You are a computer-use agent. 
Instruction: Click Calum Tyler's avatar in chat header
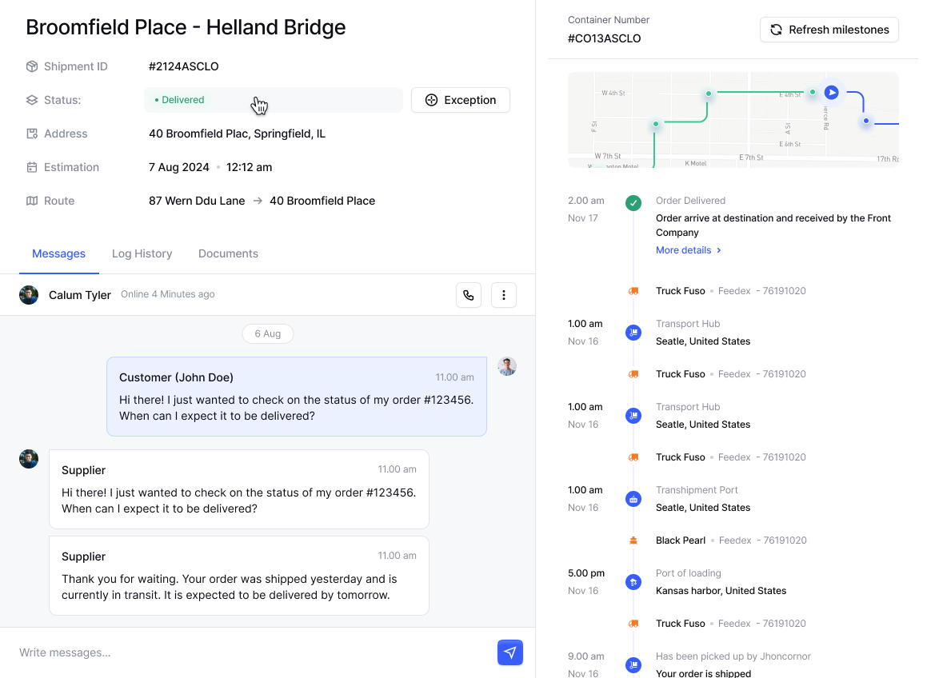click(x=29, y=295)
